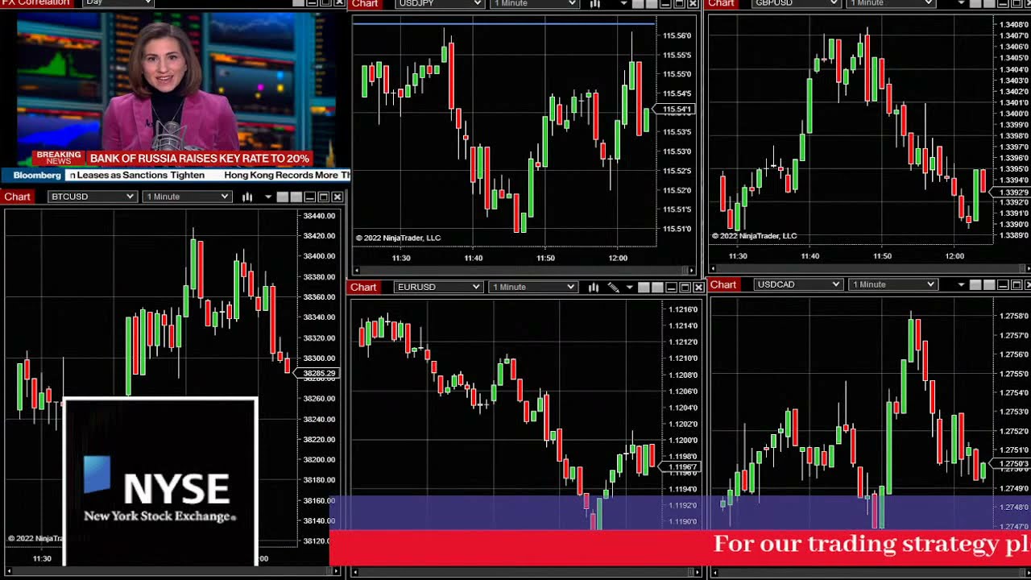Open the USDJPY chart's 1 Minute interval dropdown
This screenshot has height=580, width=1031.
tap(535, 3)
